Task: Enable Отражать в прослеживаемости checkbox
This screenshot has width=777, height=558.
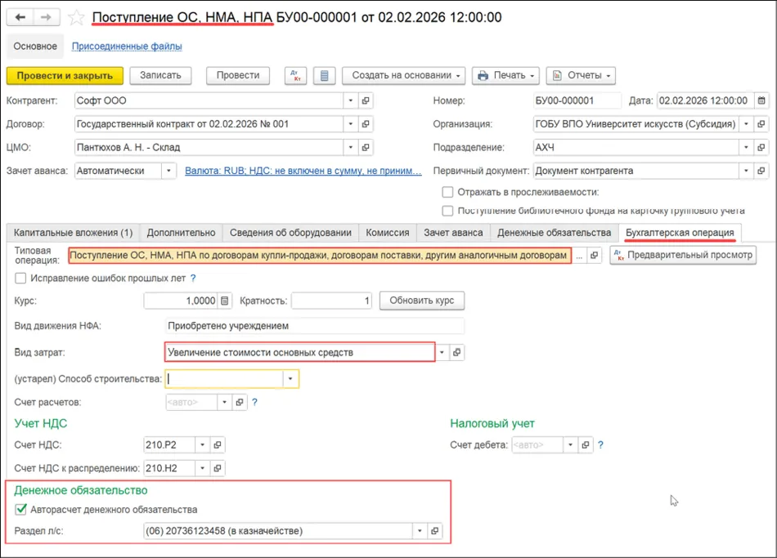Action: (x=447, y=192)
